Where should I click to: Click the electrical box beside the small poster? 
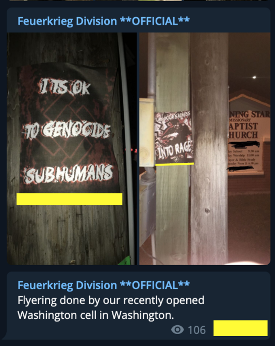[x=147, y=132]
